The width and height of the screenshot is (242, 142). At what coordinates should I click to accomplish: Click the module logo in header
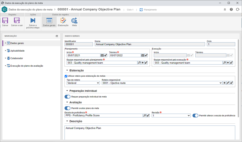tap(4, 9)
